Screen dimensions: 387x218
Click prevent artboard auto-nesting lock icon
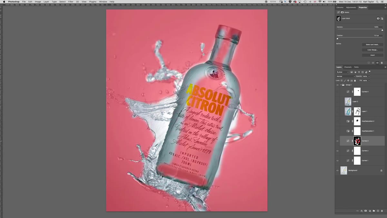pyautogui.click(x=352, y=81)
